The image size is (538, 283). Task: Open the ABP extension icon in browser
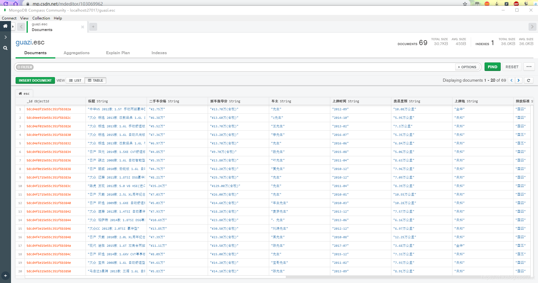tap(516, 4)
